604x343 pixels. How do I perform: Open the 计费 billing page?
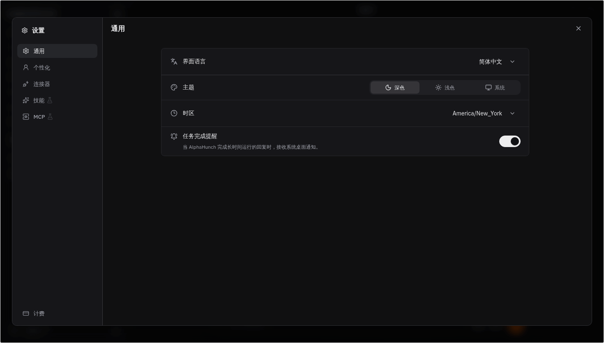pyautogui.click(x=57, y=313)
